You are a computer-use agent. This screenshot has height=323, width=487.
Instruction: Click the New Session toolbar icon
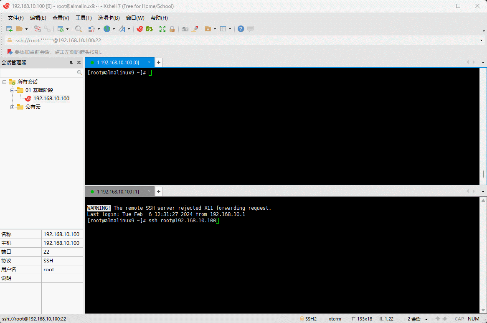9,29
